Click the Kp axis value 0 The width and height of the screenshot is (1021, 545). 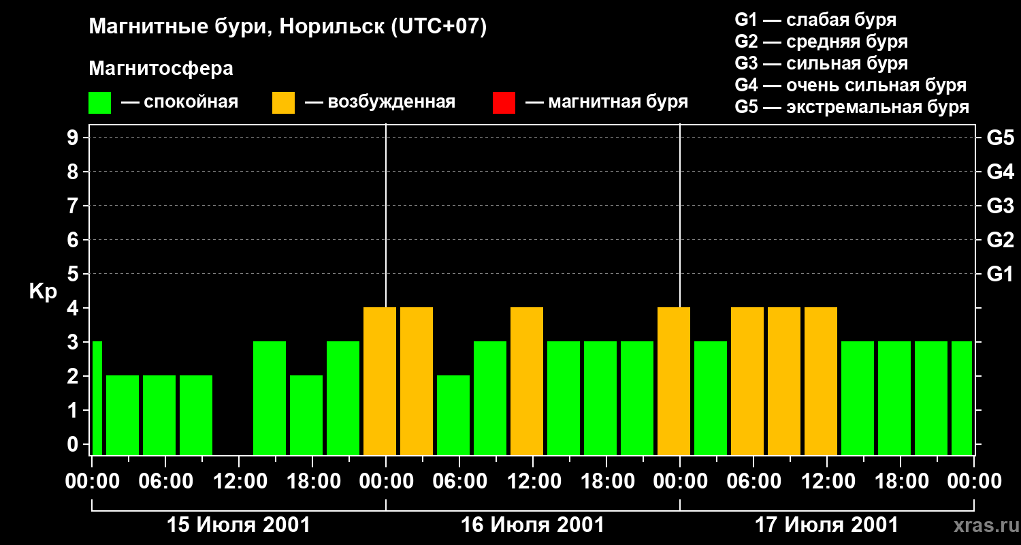coord(74,444)
